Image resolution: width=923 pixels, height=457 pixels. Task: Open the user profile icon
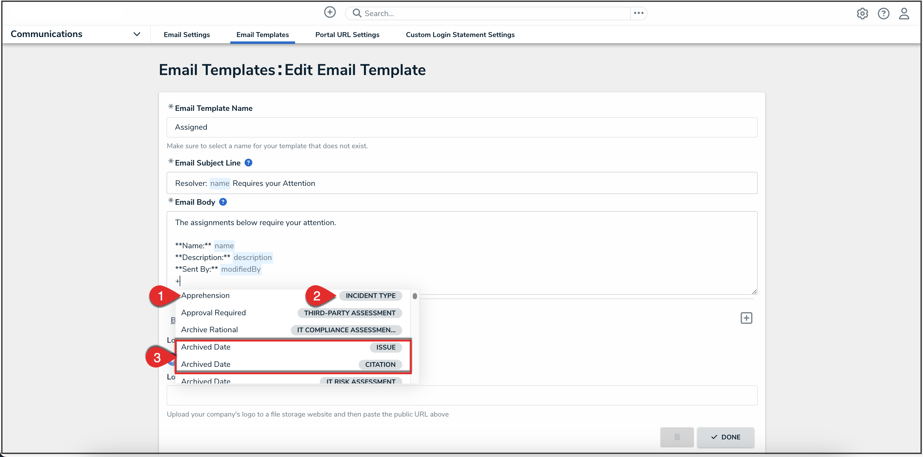[x=904, y=14]
